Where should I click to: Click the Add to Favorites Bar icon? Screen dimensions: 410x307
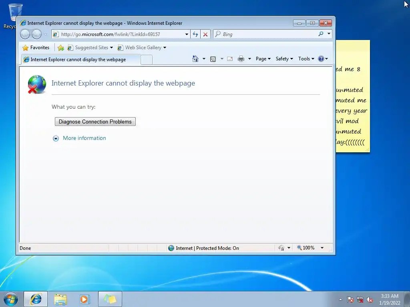(x=61, y=48)
